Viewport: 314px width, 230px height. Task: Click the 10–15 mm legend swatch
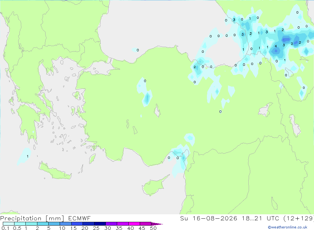click(66, 224)
